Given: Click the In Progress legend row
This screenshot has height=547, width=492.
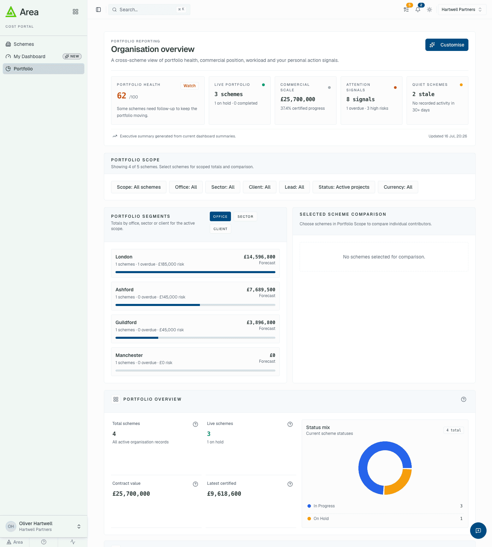Looking at the screenshot, I should click(385, 506).
